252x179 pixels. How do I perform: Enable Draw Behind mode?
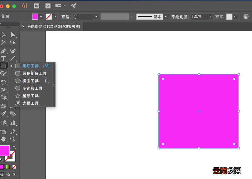[8, 174]
